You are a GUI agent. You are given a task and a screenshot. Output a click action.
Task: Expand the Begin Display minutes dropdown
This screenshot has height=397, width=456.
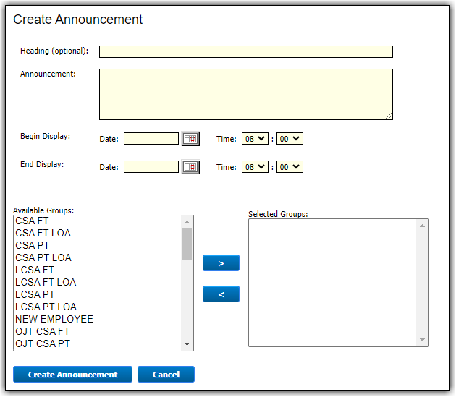[x=290, y=139]
